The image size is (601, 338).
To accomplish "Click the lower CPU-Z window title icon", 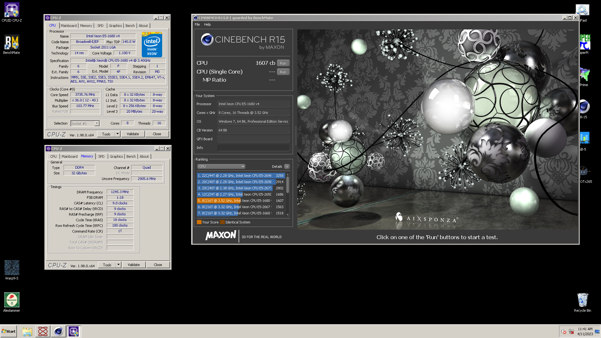I will click(x=49, y=149).
